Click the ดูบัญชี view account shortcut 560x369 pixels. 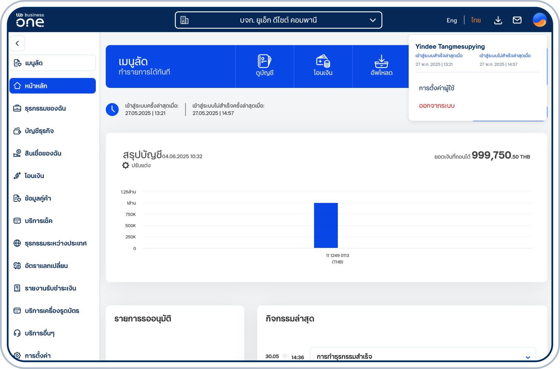click(x=265, y=66)
